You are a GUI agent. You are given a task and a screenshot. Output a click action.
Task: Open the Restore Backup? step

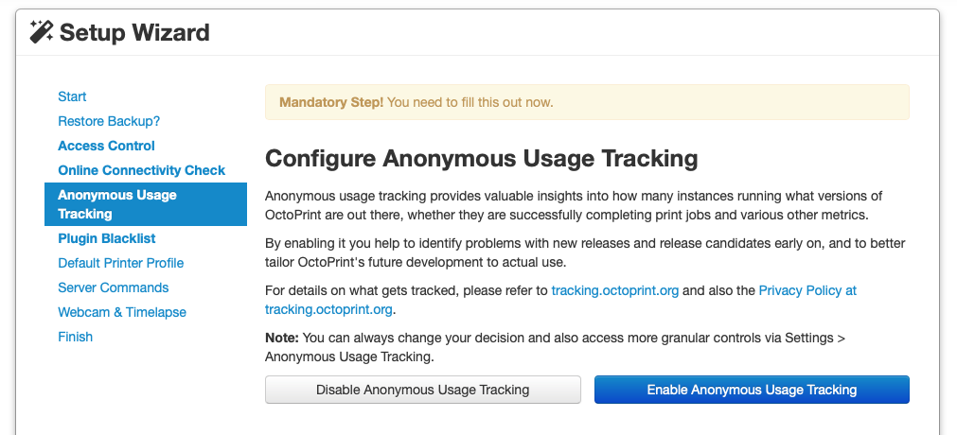[109, 121]
